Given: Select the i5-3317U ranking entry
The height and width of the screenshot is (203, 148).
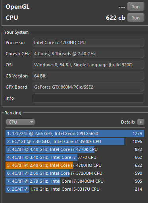Looking at the screenshot, I should 75,189.
